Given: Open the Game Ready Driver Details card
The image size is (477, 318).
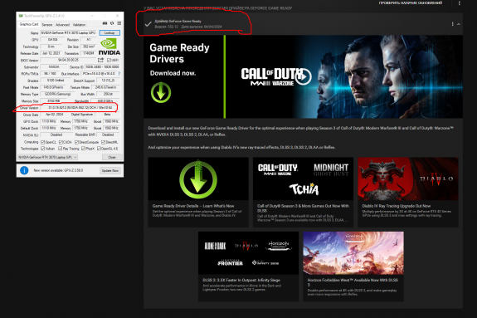Looking at the screenshot, I should [198, 192].
